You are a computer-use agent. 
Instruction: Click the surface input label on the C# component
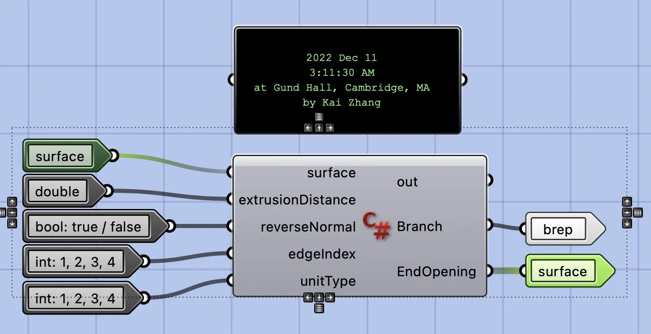331,173
